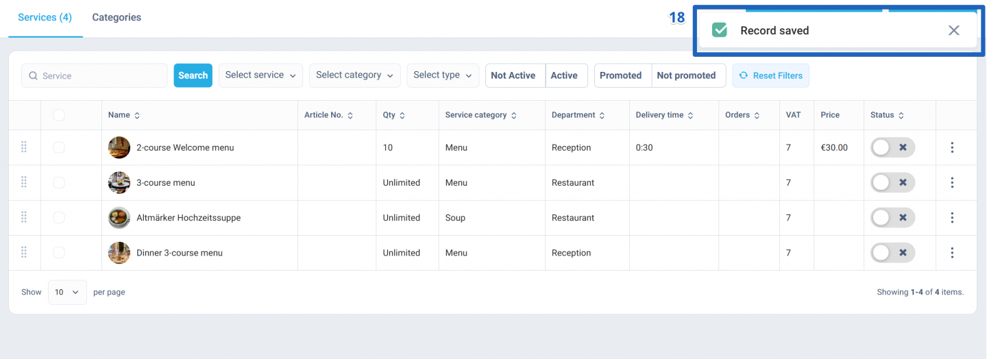
Task: Open the Services (4) tab
Action: 45,18
